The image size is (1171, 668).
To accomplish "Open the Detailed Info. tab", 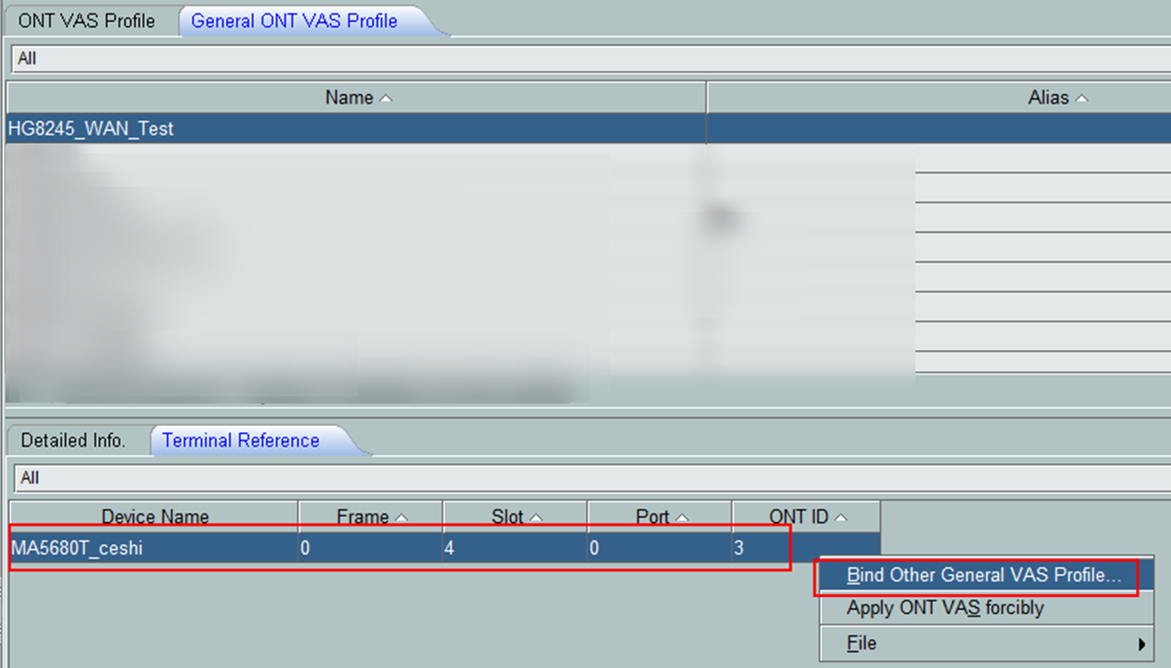I will (73, 441).
